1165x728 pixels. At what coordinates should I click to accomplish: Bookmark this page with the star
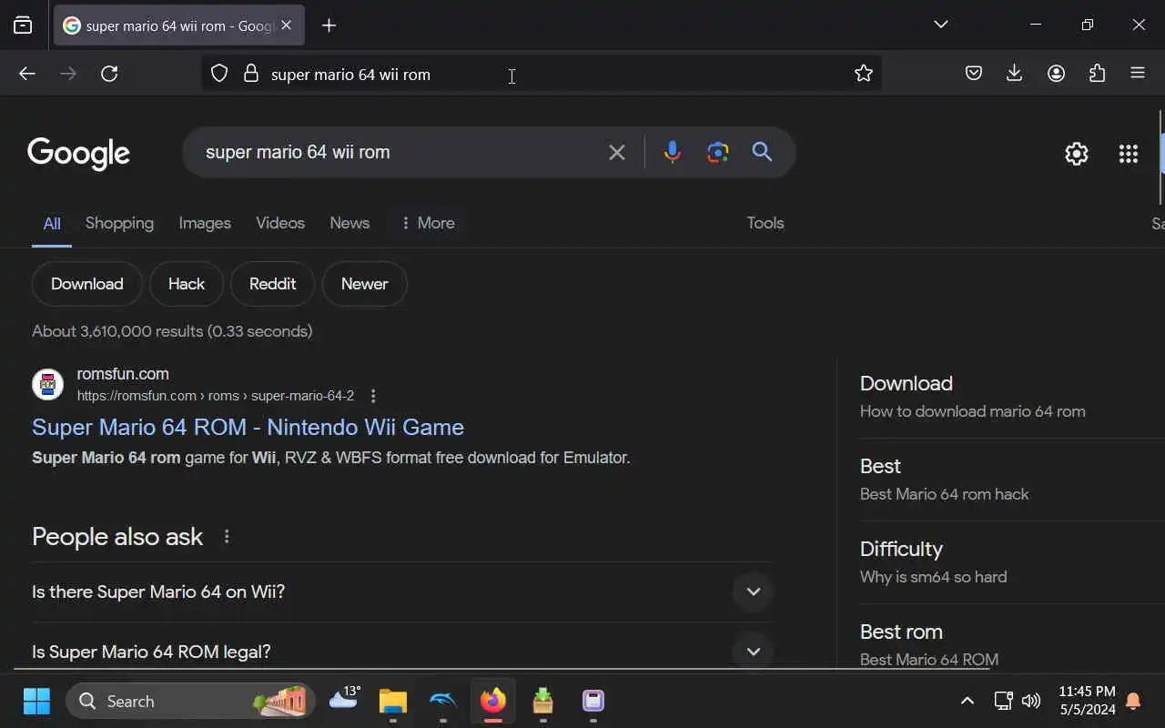pyautogui.click(x=864, y=74)
